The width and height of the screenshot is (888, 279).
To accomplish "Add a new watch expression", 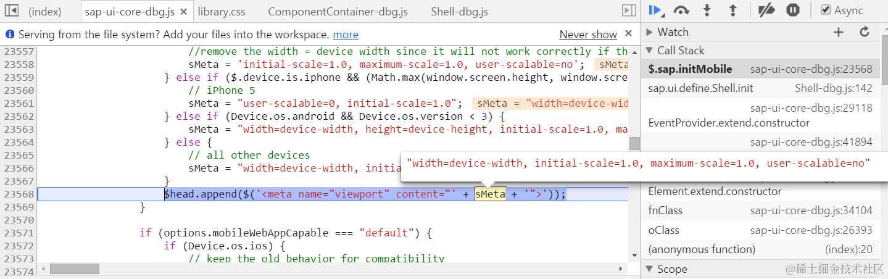I will click(838, 32).
